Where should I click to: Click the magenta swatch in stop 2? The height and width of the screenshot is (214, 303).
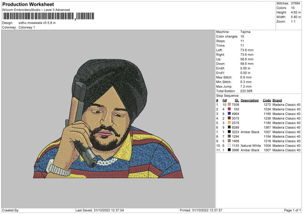pyautogui.click(x=229, y=109)
